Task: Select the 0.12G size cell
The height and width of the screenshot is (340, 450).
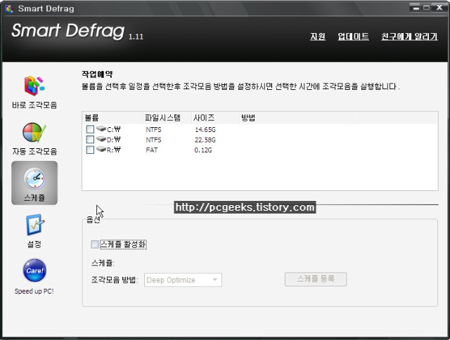Action: 203,150
